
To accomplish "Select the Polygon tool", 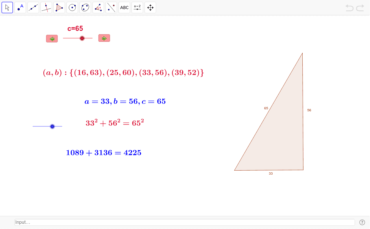I will coord(59,8).
